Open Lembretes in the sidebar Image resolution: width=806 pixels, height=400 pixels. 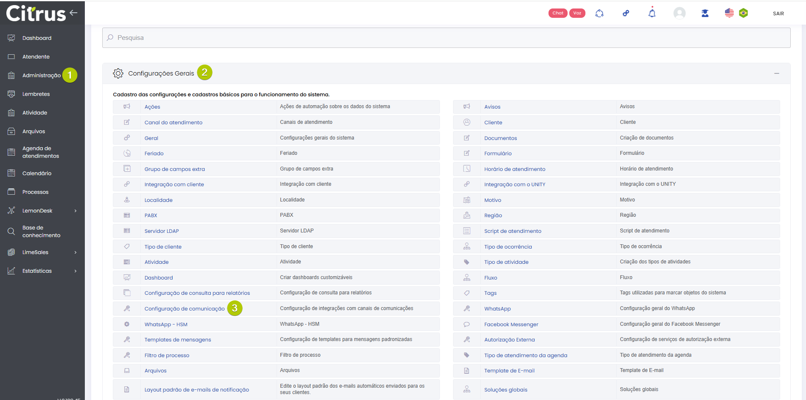point(36,94)
